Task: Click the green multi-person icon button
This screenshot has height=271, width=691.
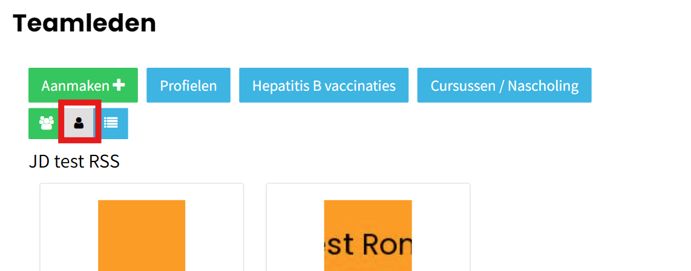Action: pos(46,123)
